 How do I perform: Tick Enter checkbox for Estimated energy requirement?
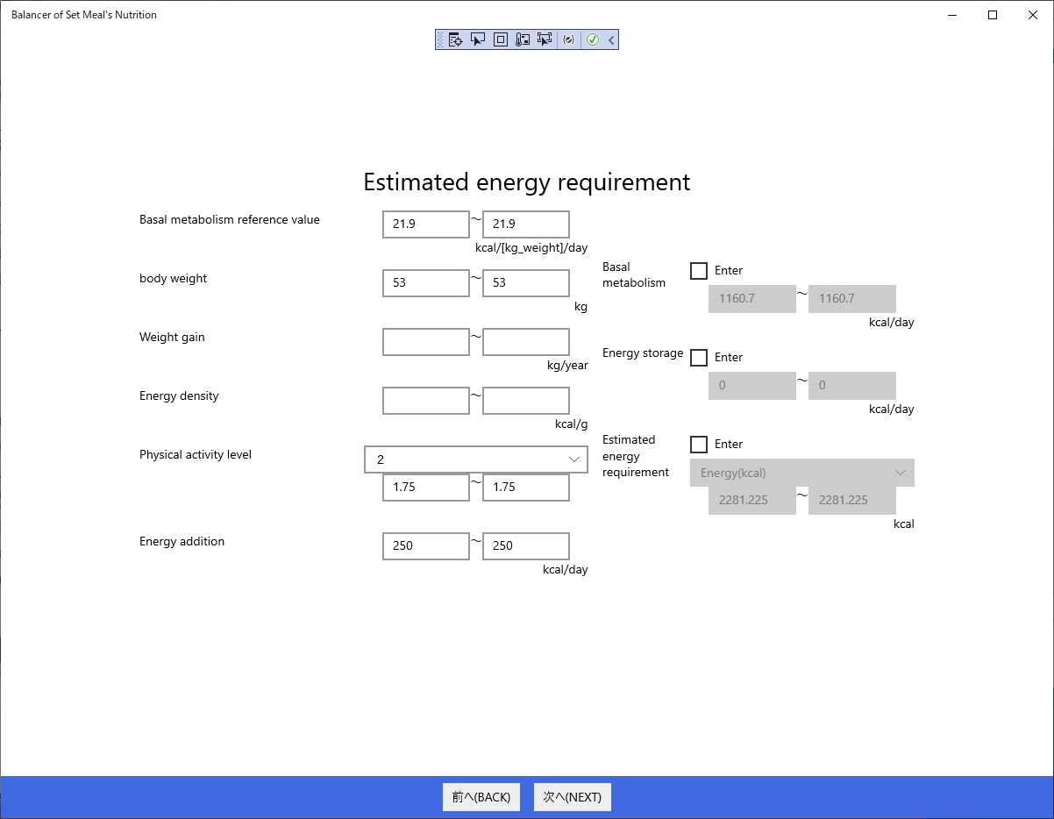699,445
